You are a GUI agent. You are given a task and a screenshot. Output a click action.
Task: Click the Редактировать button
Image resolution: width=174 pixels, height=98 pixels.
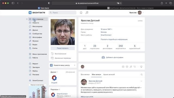point(63,48)
